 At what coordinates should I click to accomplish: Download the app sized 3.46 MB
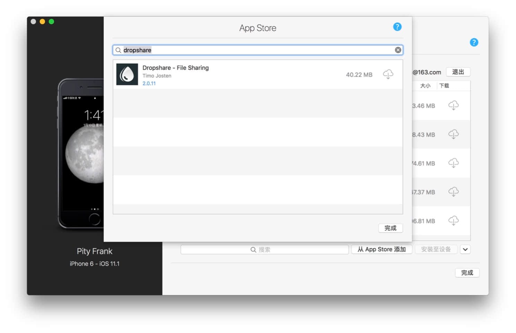pos(453,105)
